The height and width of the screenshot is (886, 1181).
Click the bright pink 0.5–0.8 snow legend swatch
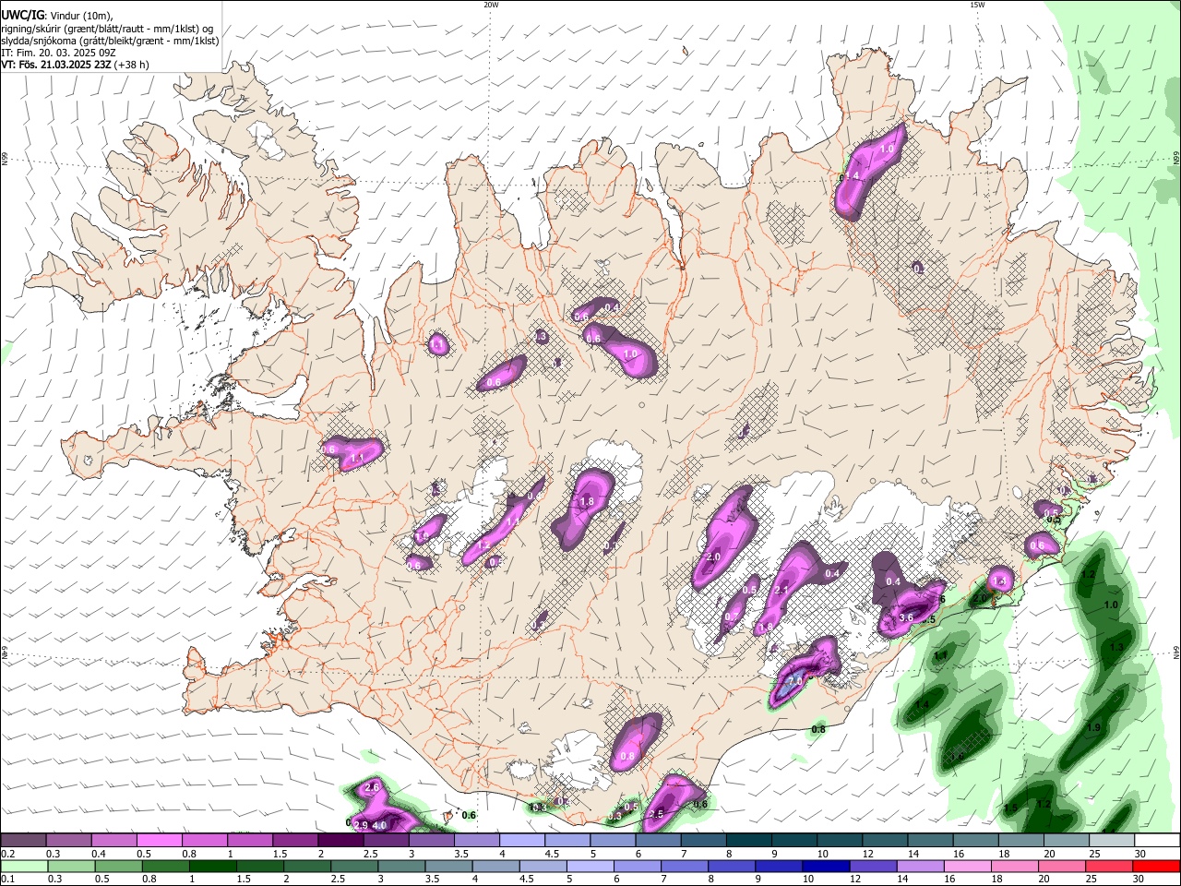coord(159,841)
